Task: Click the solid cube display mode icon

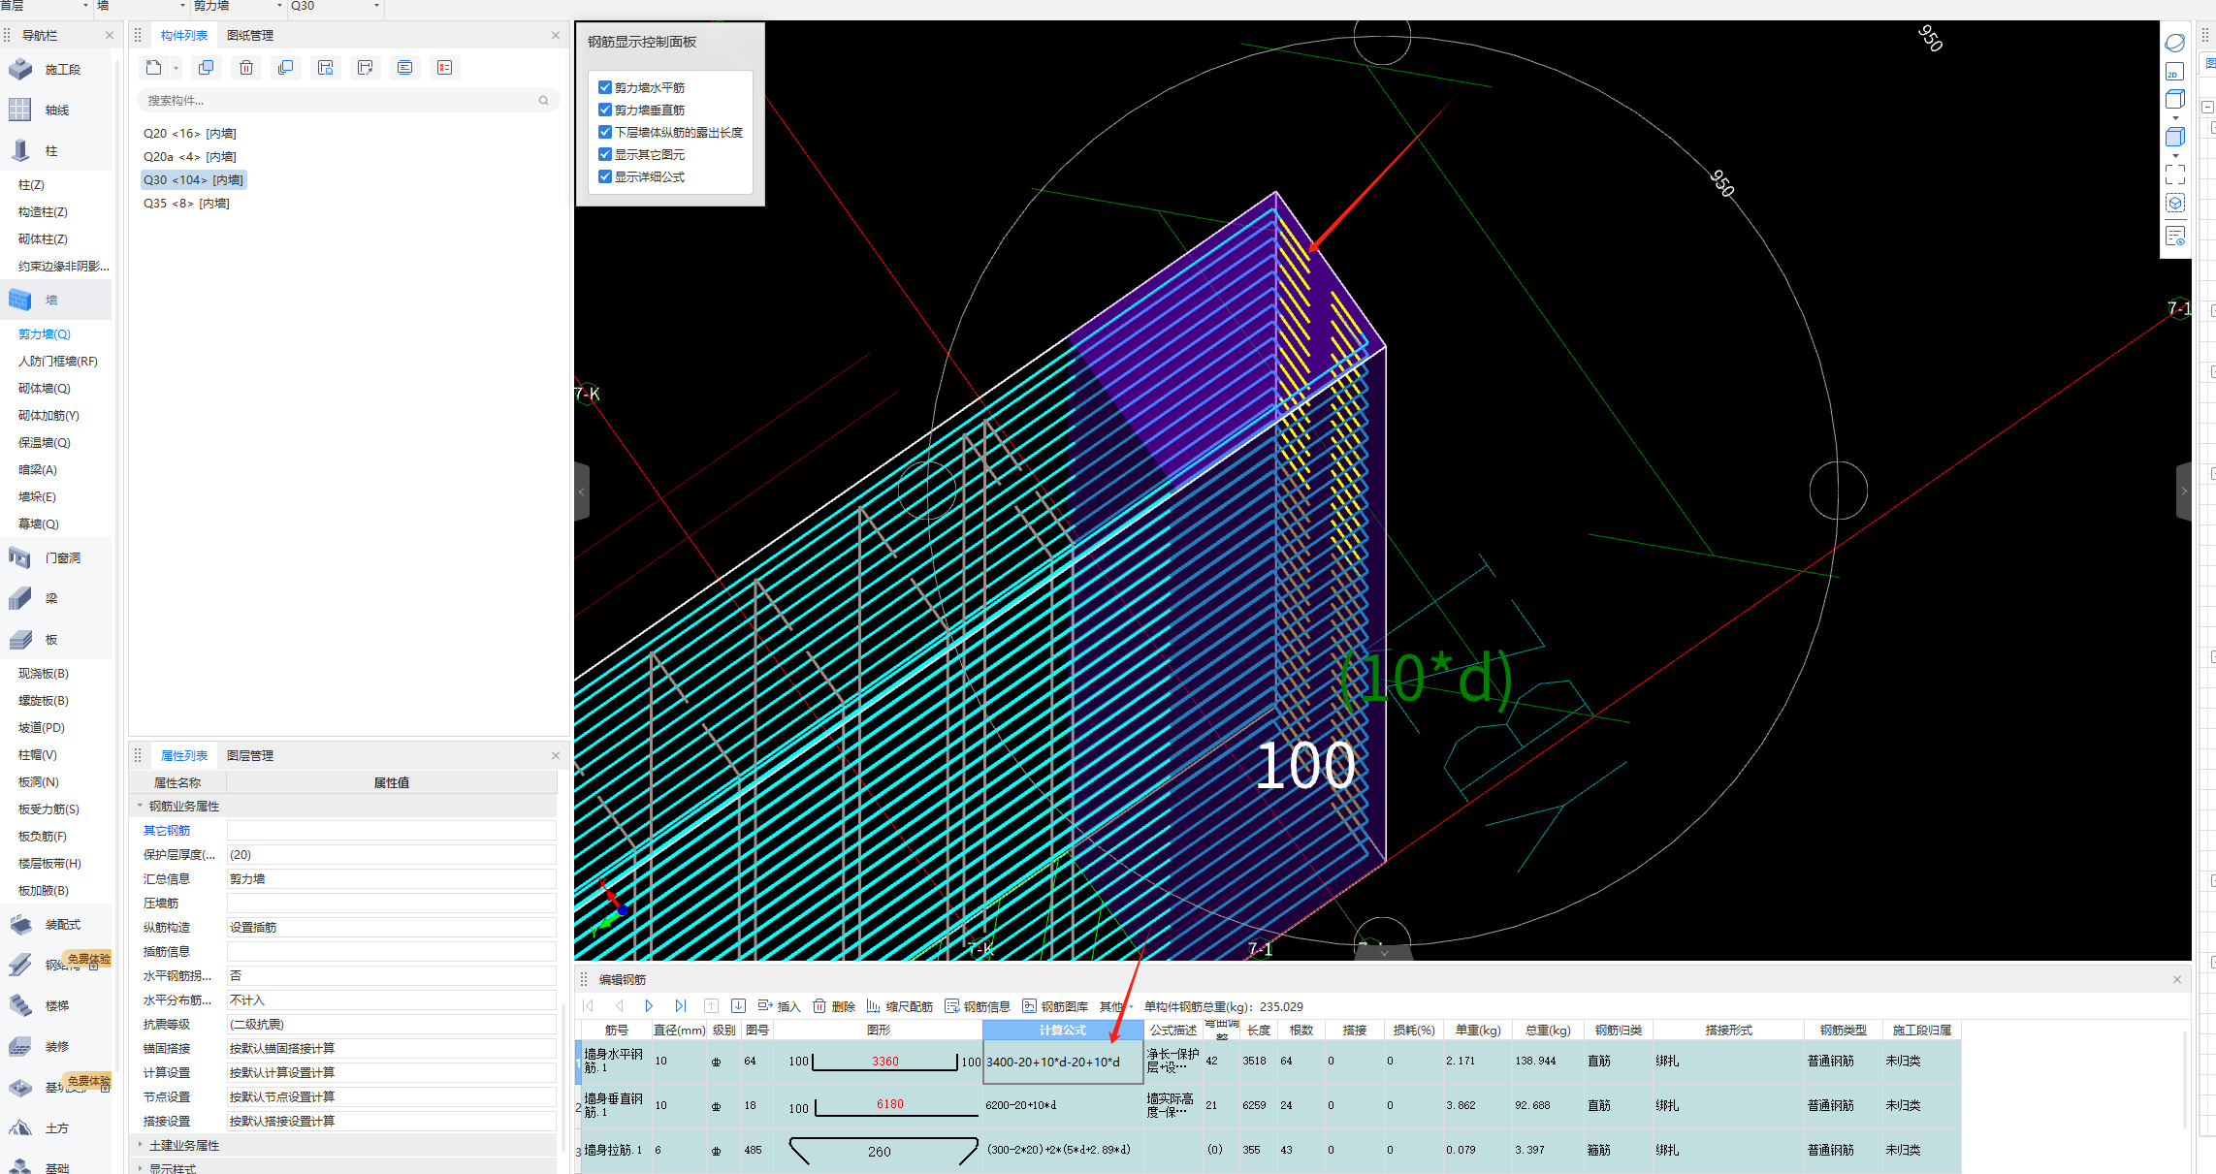Action: [x=2174, y=137]
